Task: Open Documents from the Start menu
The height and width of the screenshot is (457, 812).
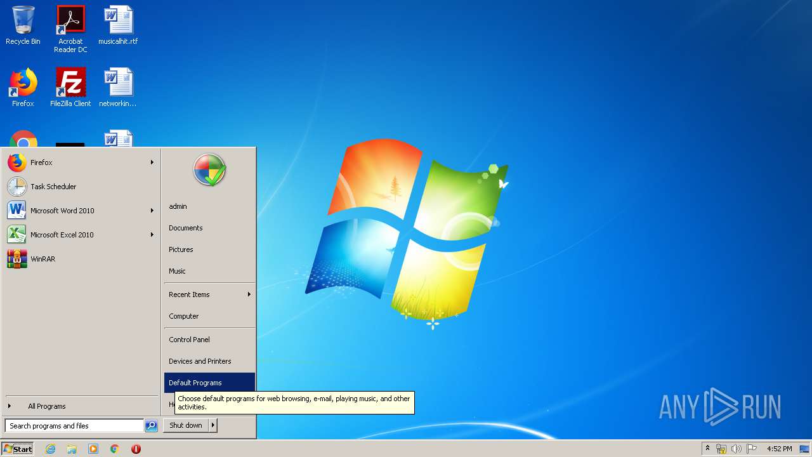Action: 209,228
